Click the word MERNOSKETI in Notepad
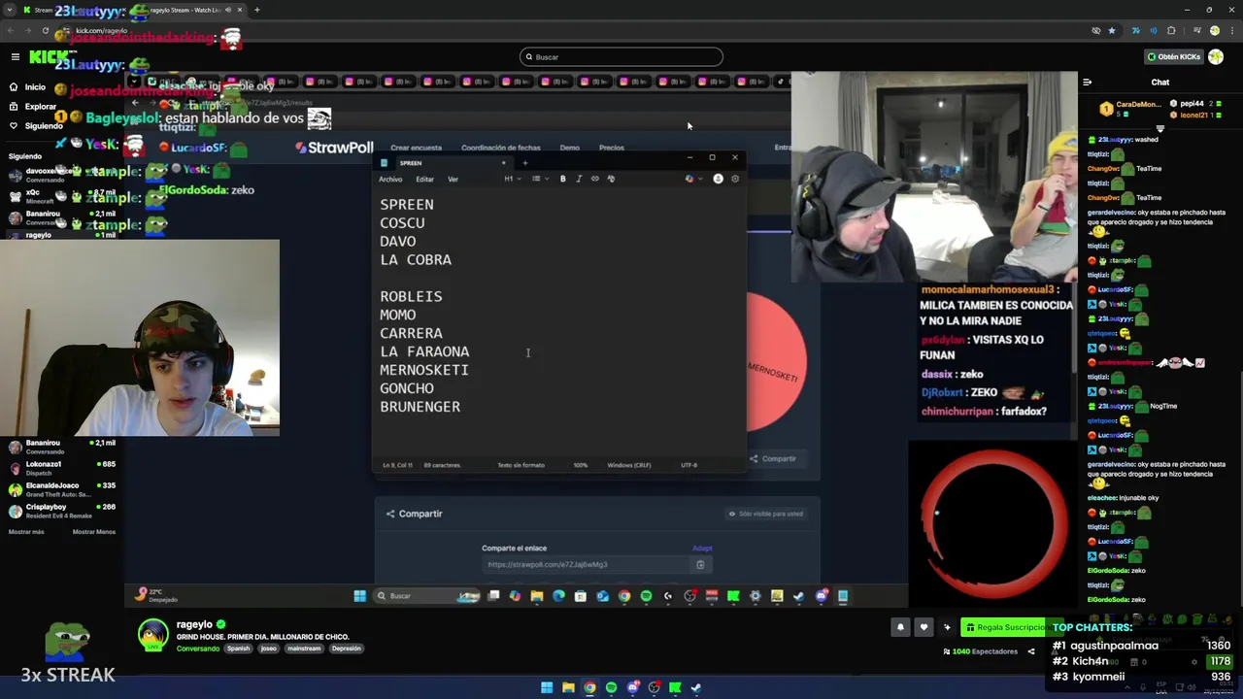The image size is (1243, 699). tap(424, 370)
